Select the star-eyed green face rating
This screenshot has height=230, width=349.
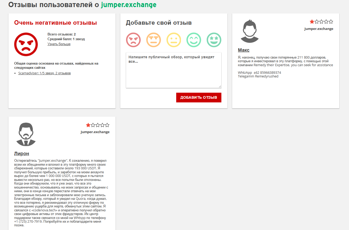214,40
